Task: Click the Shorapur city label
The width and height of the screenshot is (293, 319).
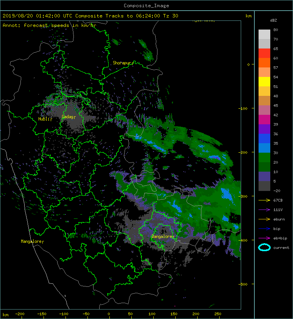Action: pyautogui.click(x=123, y=63)
